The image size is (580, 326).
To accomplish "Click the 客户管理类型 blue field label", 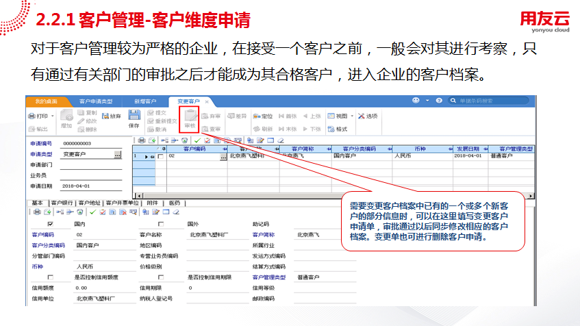I will [269, 277].
